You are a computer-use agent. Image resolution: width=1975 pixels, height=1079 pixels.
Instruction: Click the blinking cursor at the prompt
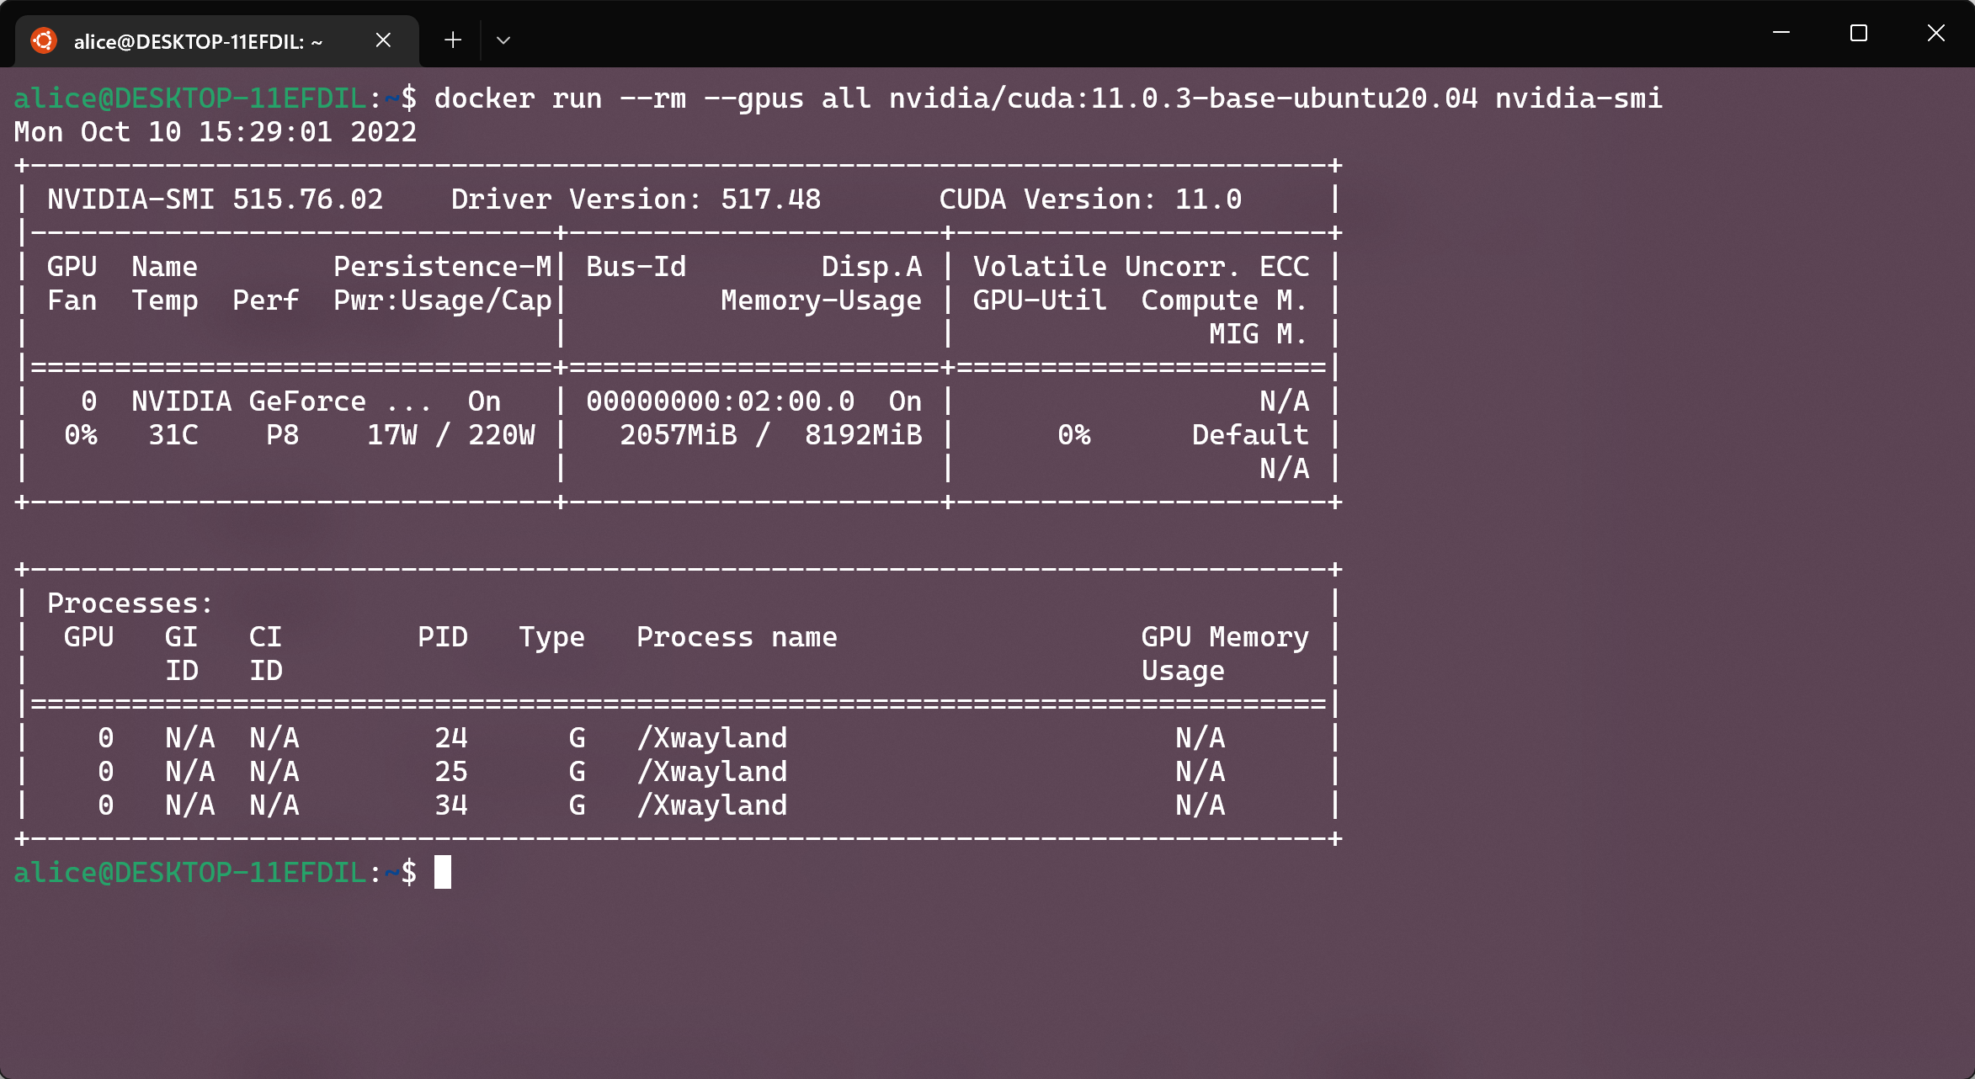pos(444,872)
